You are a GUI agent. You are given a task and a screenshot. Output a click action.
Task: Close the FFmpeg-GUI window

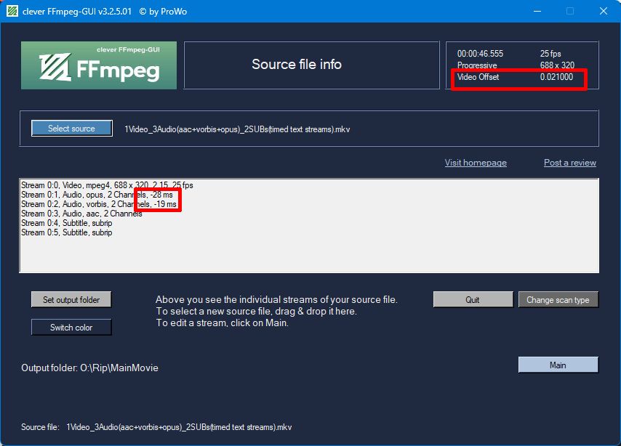click(603, 11)
